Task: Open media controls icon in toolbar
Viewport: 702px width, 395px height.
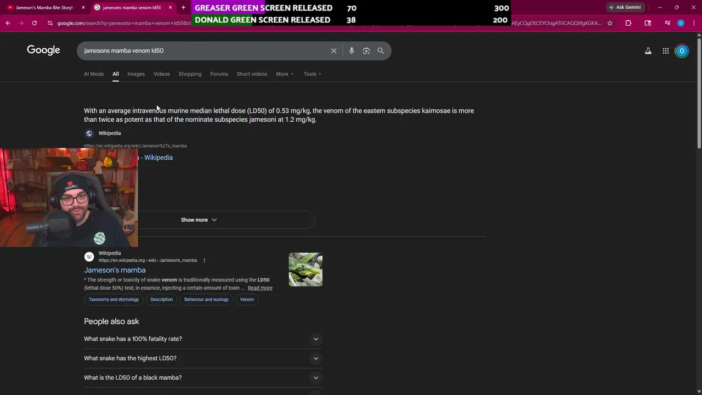Action: click(x=667, y=23)
